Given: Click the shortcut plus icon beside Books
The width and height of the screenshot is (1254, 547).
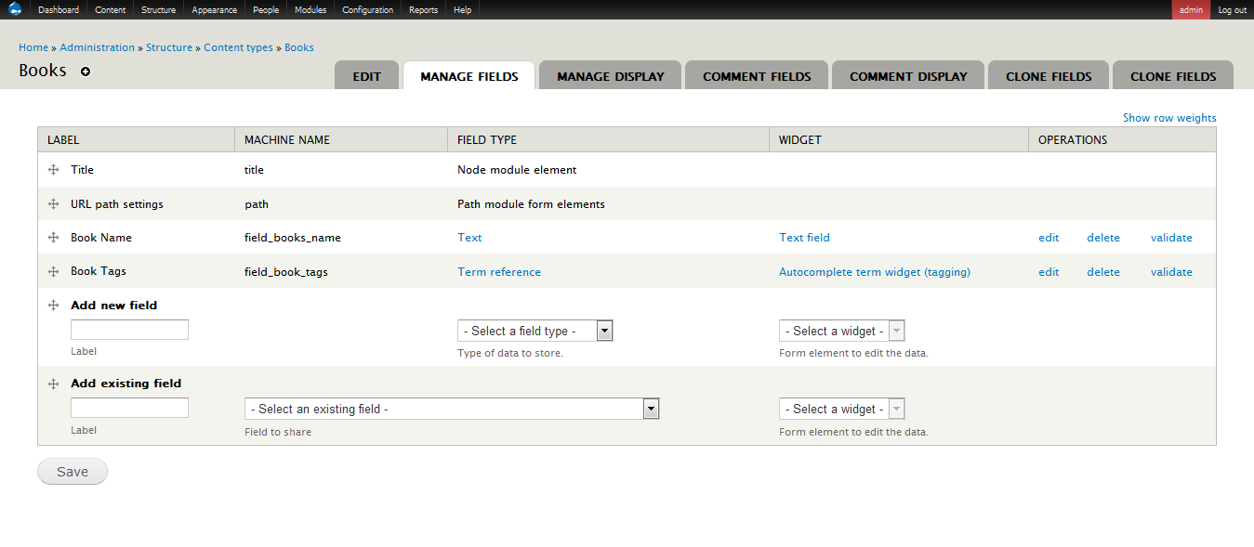Looking at the screenshot, I should coord(86,72).
